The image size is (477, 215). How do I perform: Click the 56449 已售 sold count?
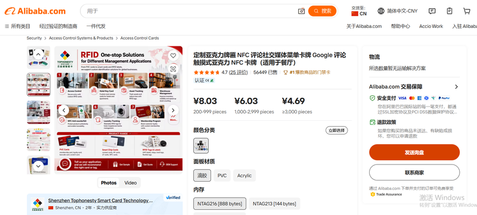[x=265, y=72]
